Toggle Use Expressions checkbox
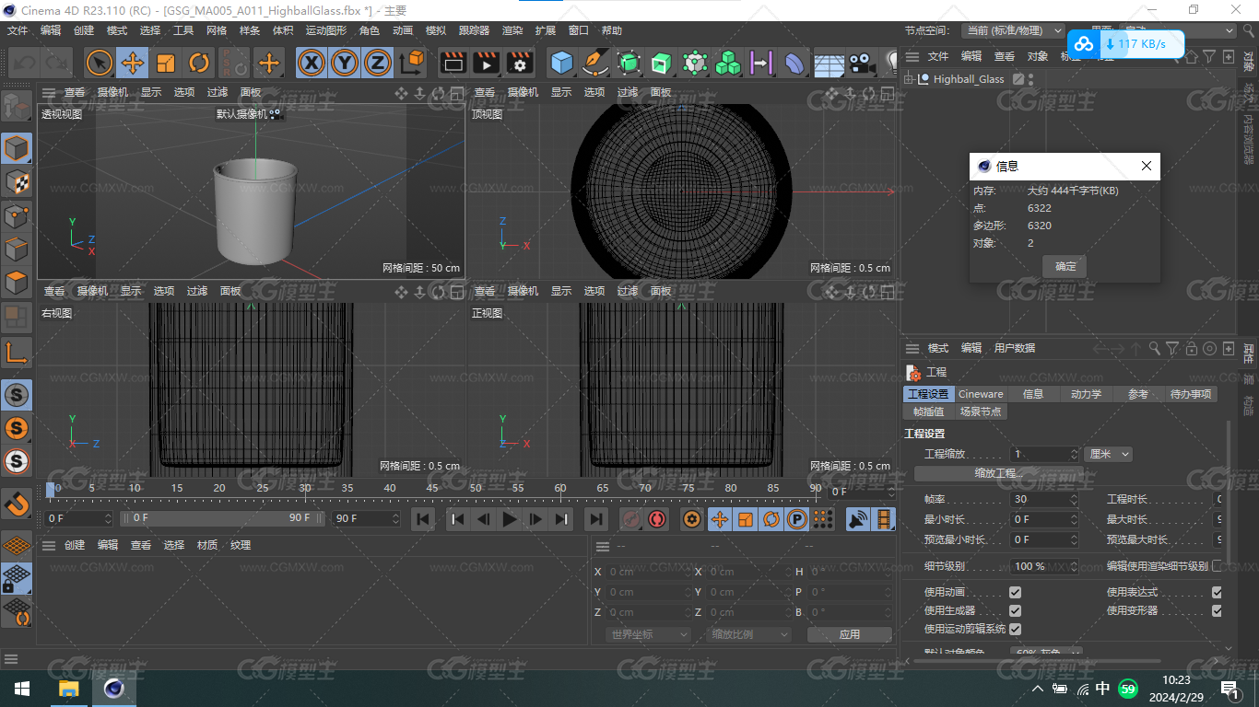 click(x=1217, y=592)
